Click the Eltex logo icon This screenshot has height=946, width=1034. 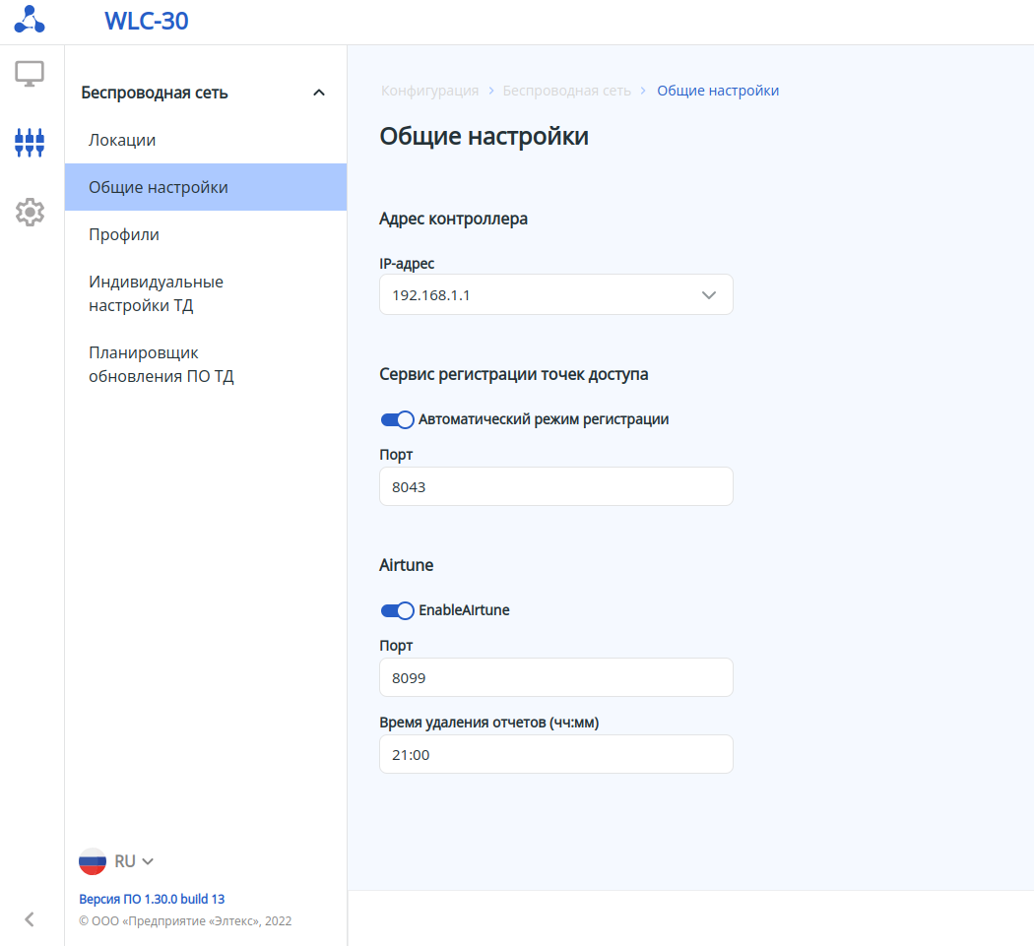point(30,20)
